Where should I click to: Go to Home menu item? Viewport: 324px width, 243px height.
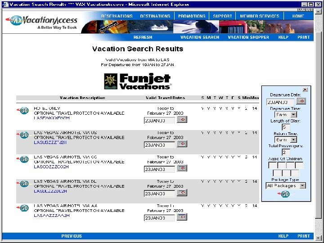pyautogui.click(x=298, y=16)
